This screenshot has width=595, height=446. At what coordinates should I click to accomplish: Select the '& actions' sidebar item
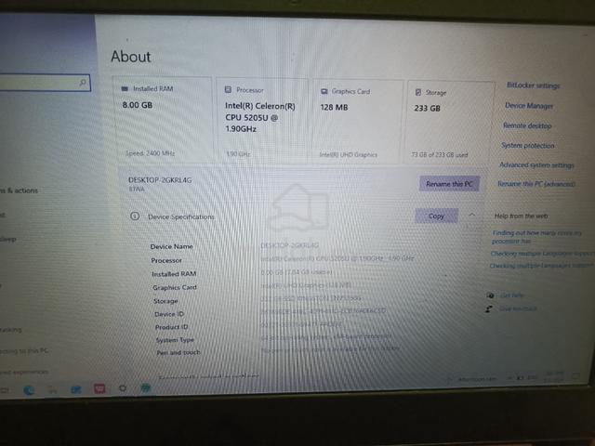pos(19,190)
